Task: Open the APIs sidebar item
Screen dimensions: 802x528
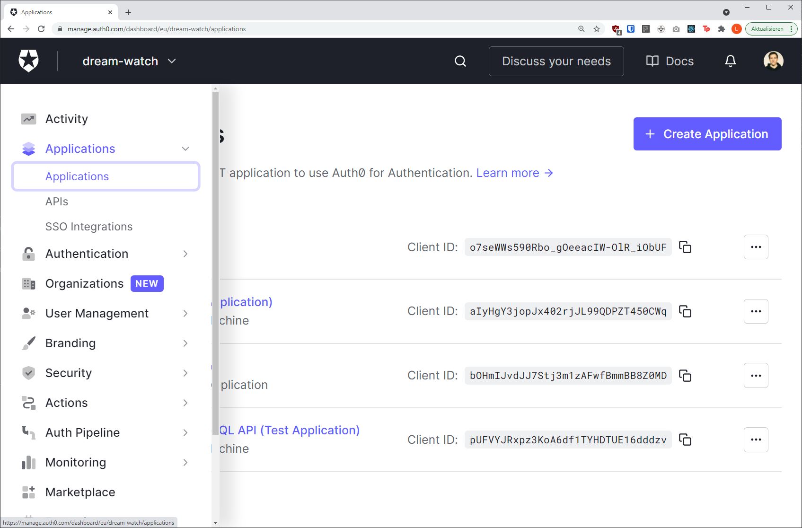Action: 57,201
